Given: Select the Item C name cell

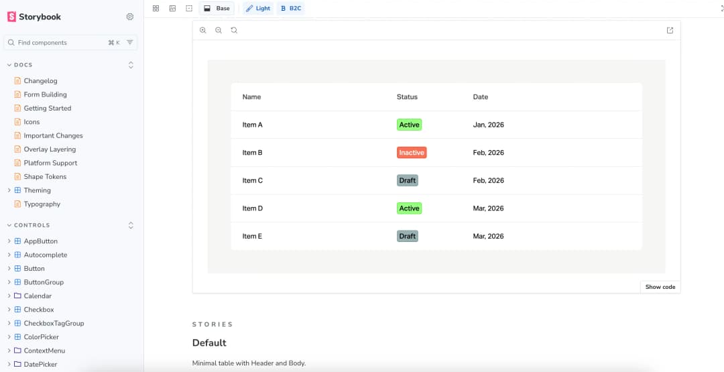Looking at the screenshot, I should [253, 180].
